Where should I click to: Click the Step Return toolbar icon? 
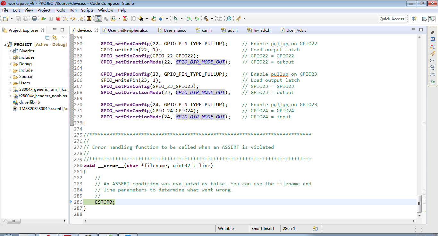(81, 19)
